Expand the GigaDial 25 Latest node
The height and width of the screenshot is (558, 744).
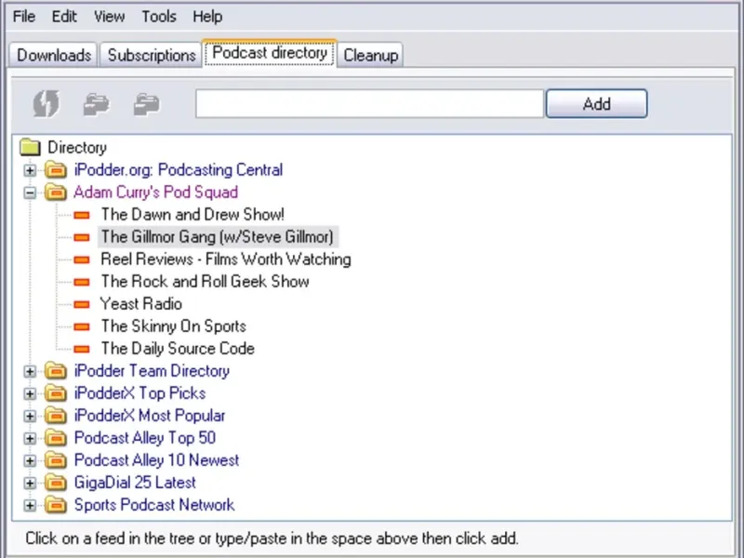(30, 483)
